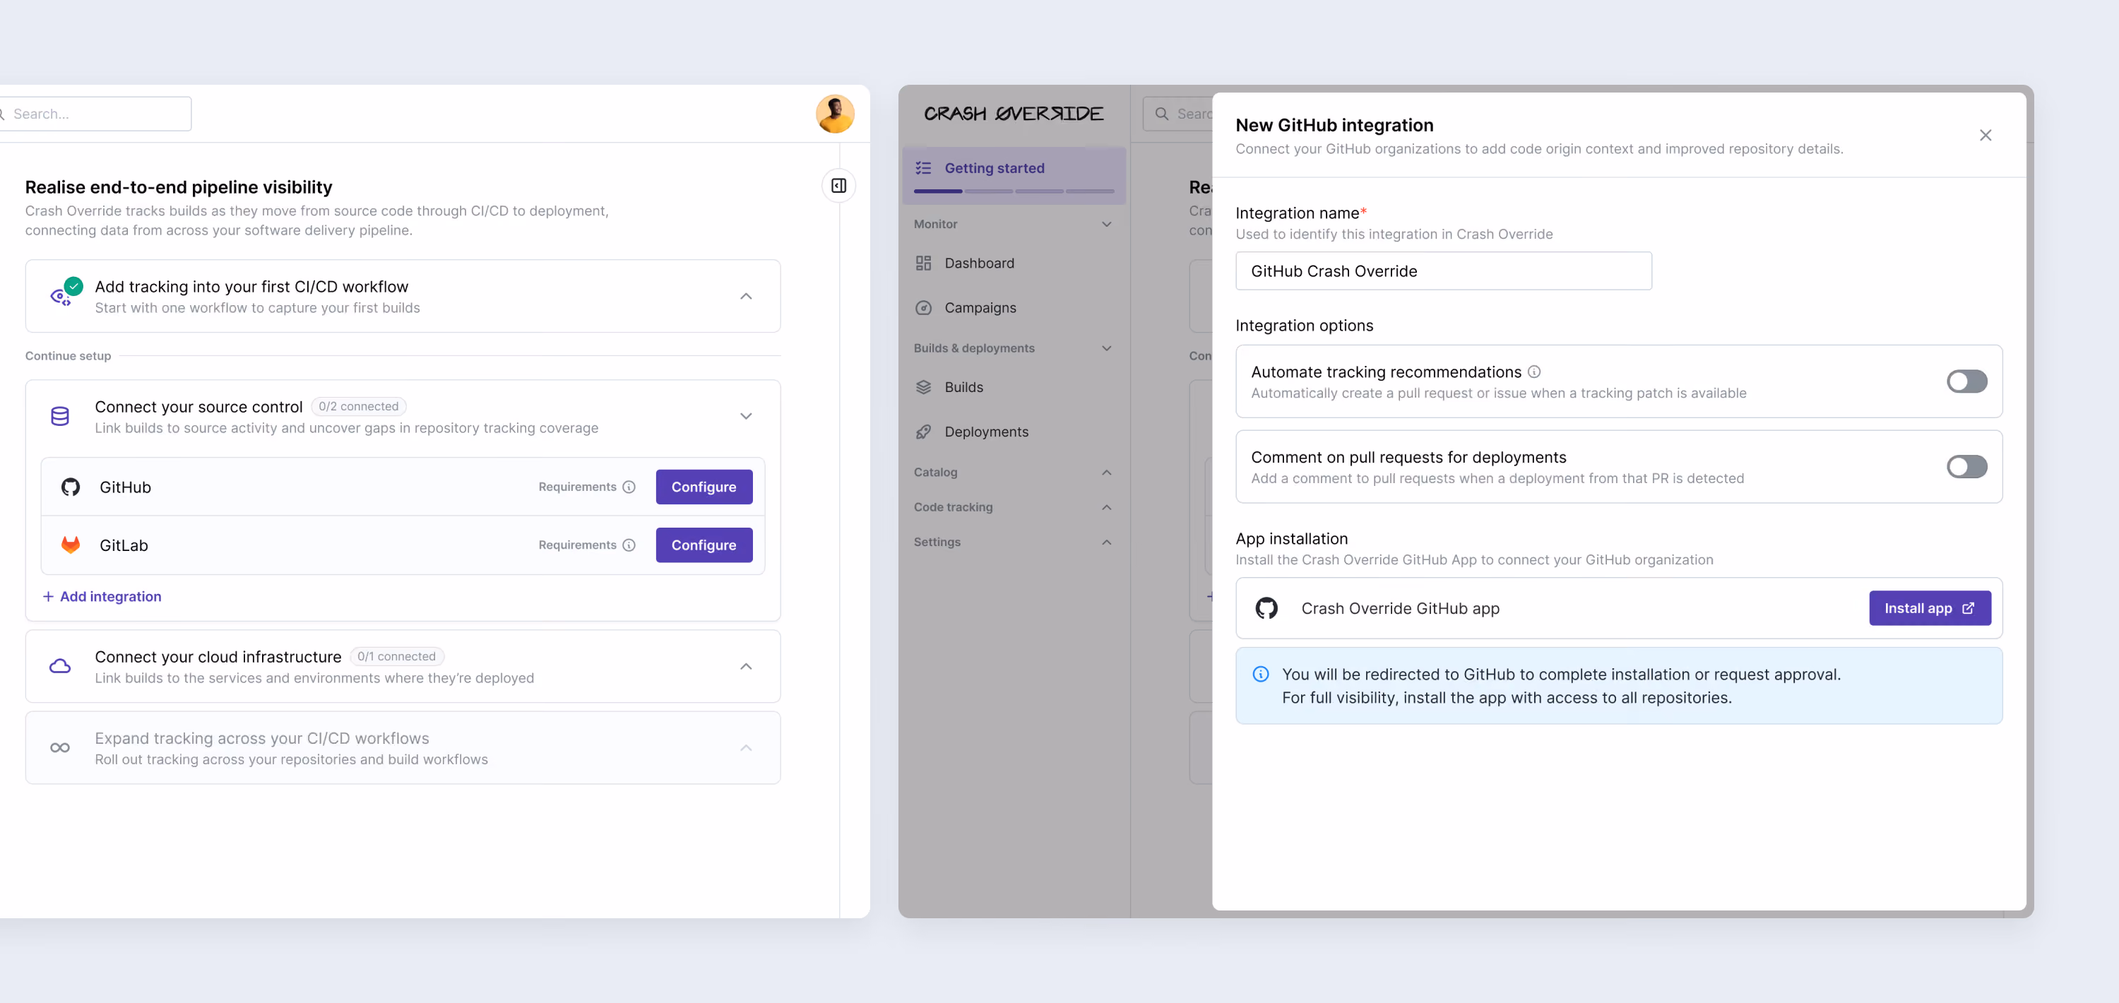2119x1003 pixels.
Task: Click the GitHub logo in source control list
Action: coord(71,487)
